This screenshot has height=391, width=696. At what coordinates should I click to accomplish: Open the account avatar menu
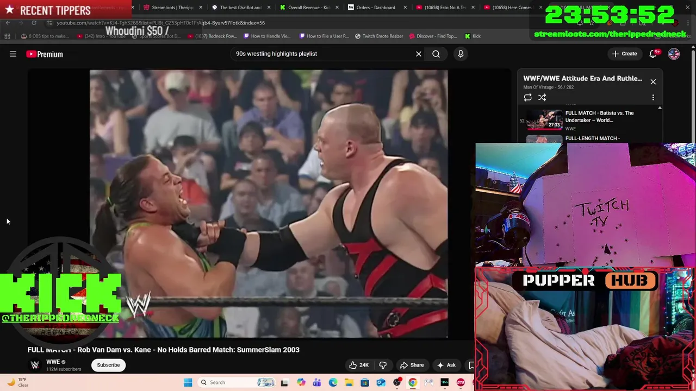pyautogui.click(x=674, y=54)
